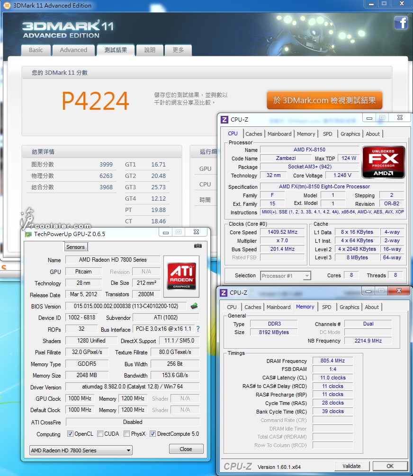Select the 更多 tab in 3DMark
The image size is (413, 476).
click(x=178, y=50)
